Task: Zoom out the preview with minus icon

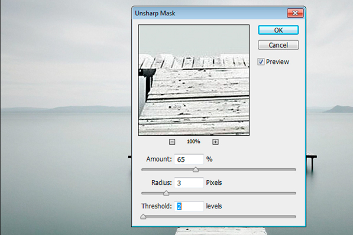Action: 172,142
